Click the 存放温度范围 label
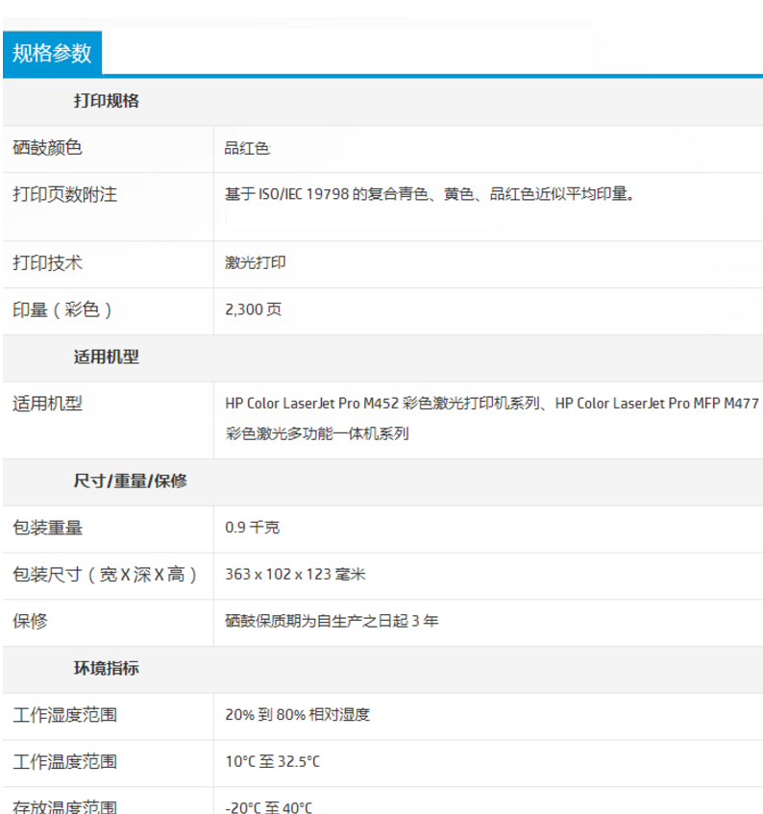This screenshot has width=763, height=814. [x=65, y=806]
